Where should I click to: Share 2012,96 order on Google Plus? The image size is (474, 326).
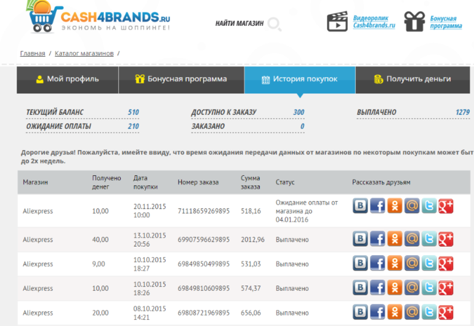tap(446, 239)
